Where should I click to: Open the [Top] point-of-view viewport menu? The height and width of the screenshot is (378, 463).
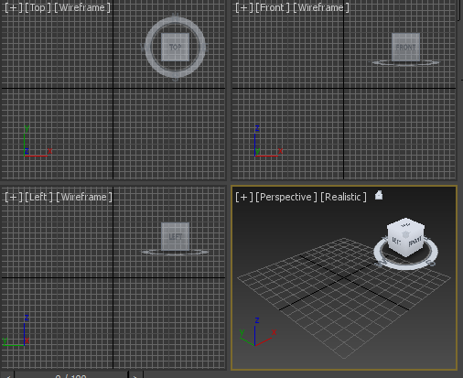(x=38, y=7)
